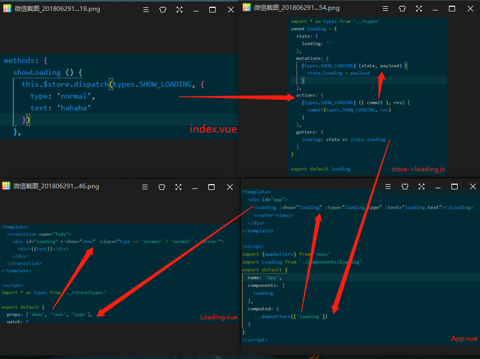This screenshot has height=359, width=480.
Task: Toggle fullscreen in the store loading.js window
Action: [419, 8]
